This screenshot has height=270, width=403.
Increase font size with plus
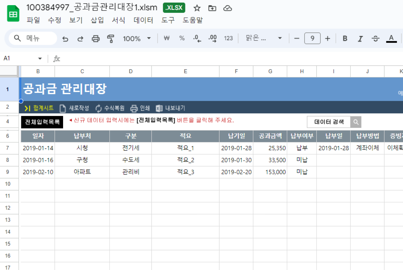tap(328, 39)
